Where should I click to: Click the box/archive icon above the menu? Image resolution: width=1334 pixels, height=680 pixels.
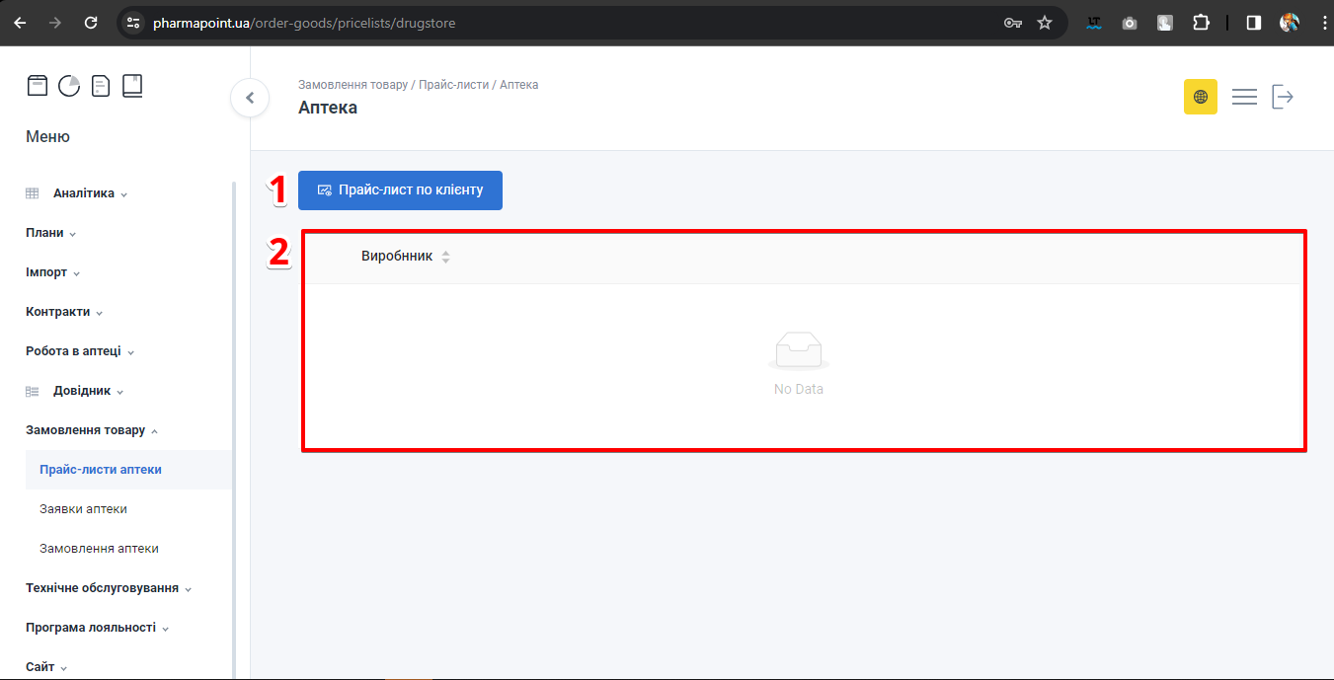tap(37, 86)
